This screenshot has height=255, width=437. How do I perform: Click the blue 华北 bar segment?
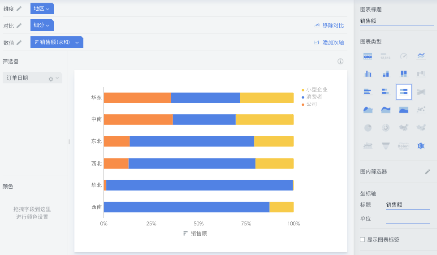pos(199,186)
